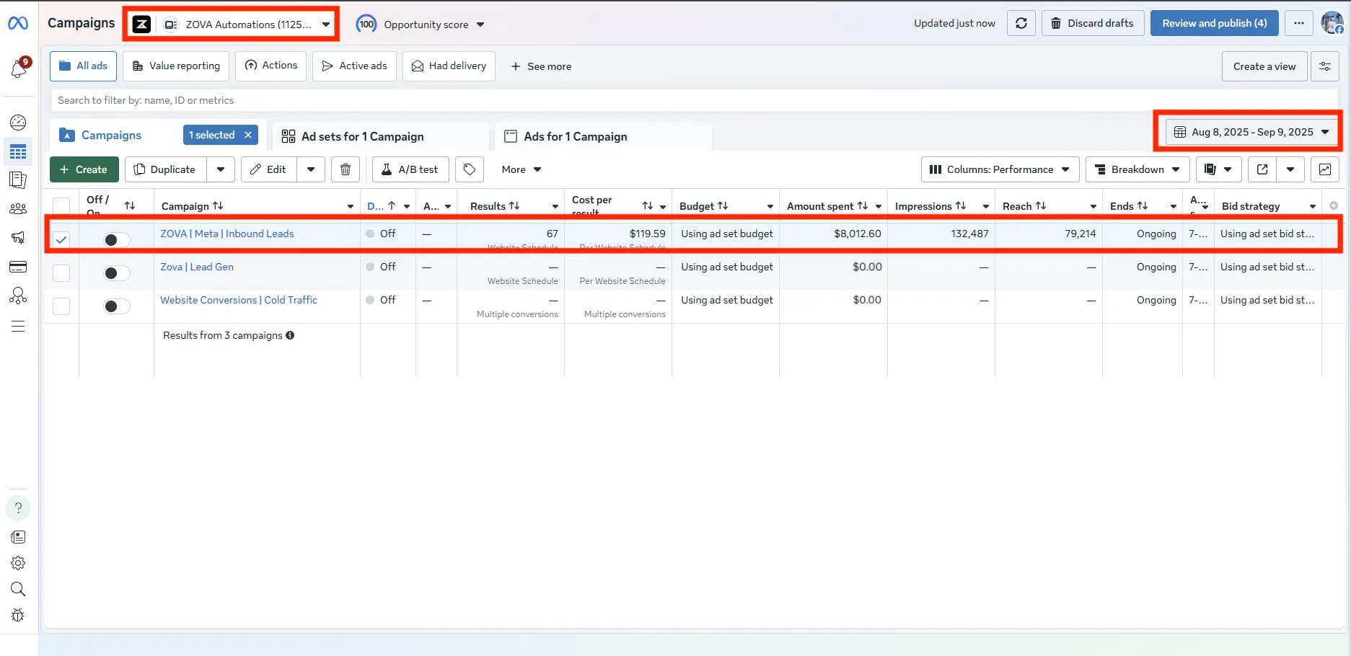Open the search magnifier in sidebar
The image size is (1351, 656).
pos(18,589)
